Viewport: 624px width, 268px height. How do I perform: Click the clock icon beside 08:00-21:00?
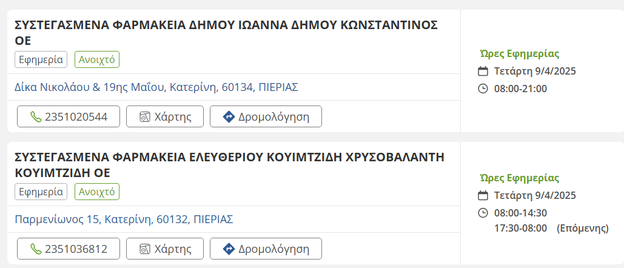(x=483, y=89)
